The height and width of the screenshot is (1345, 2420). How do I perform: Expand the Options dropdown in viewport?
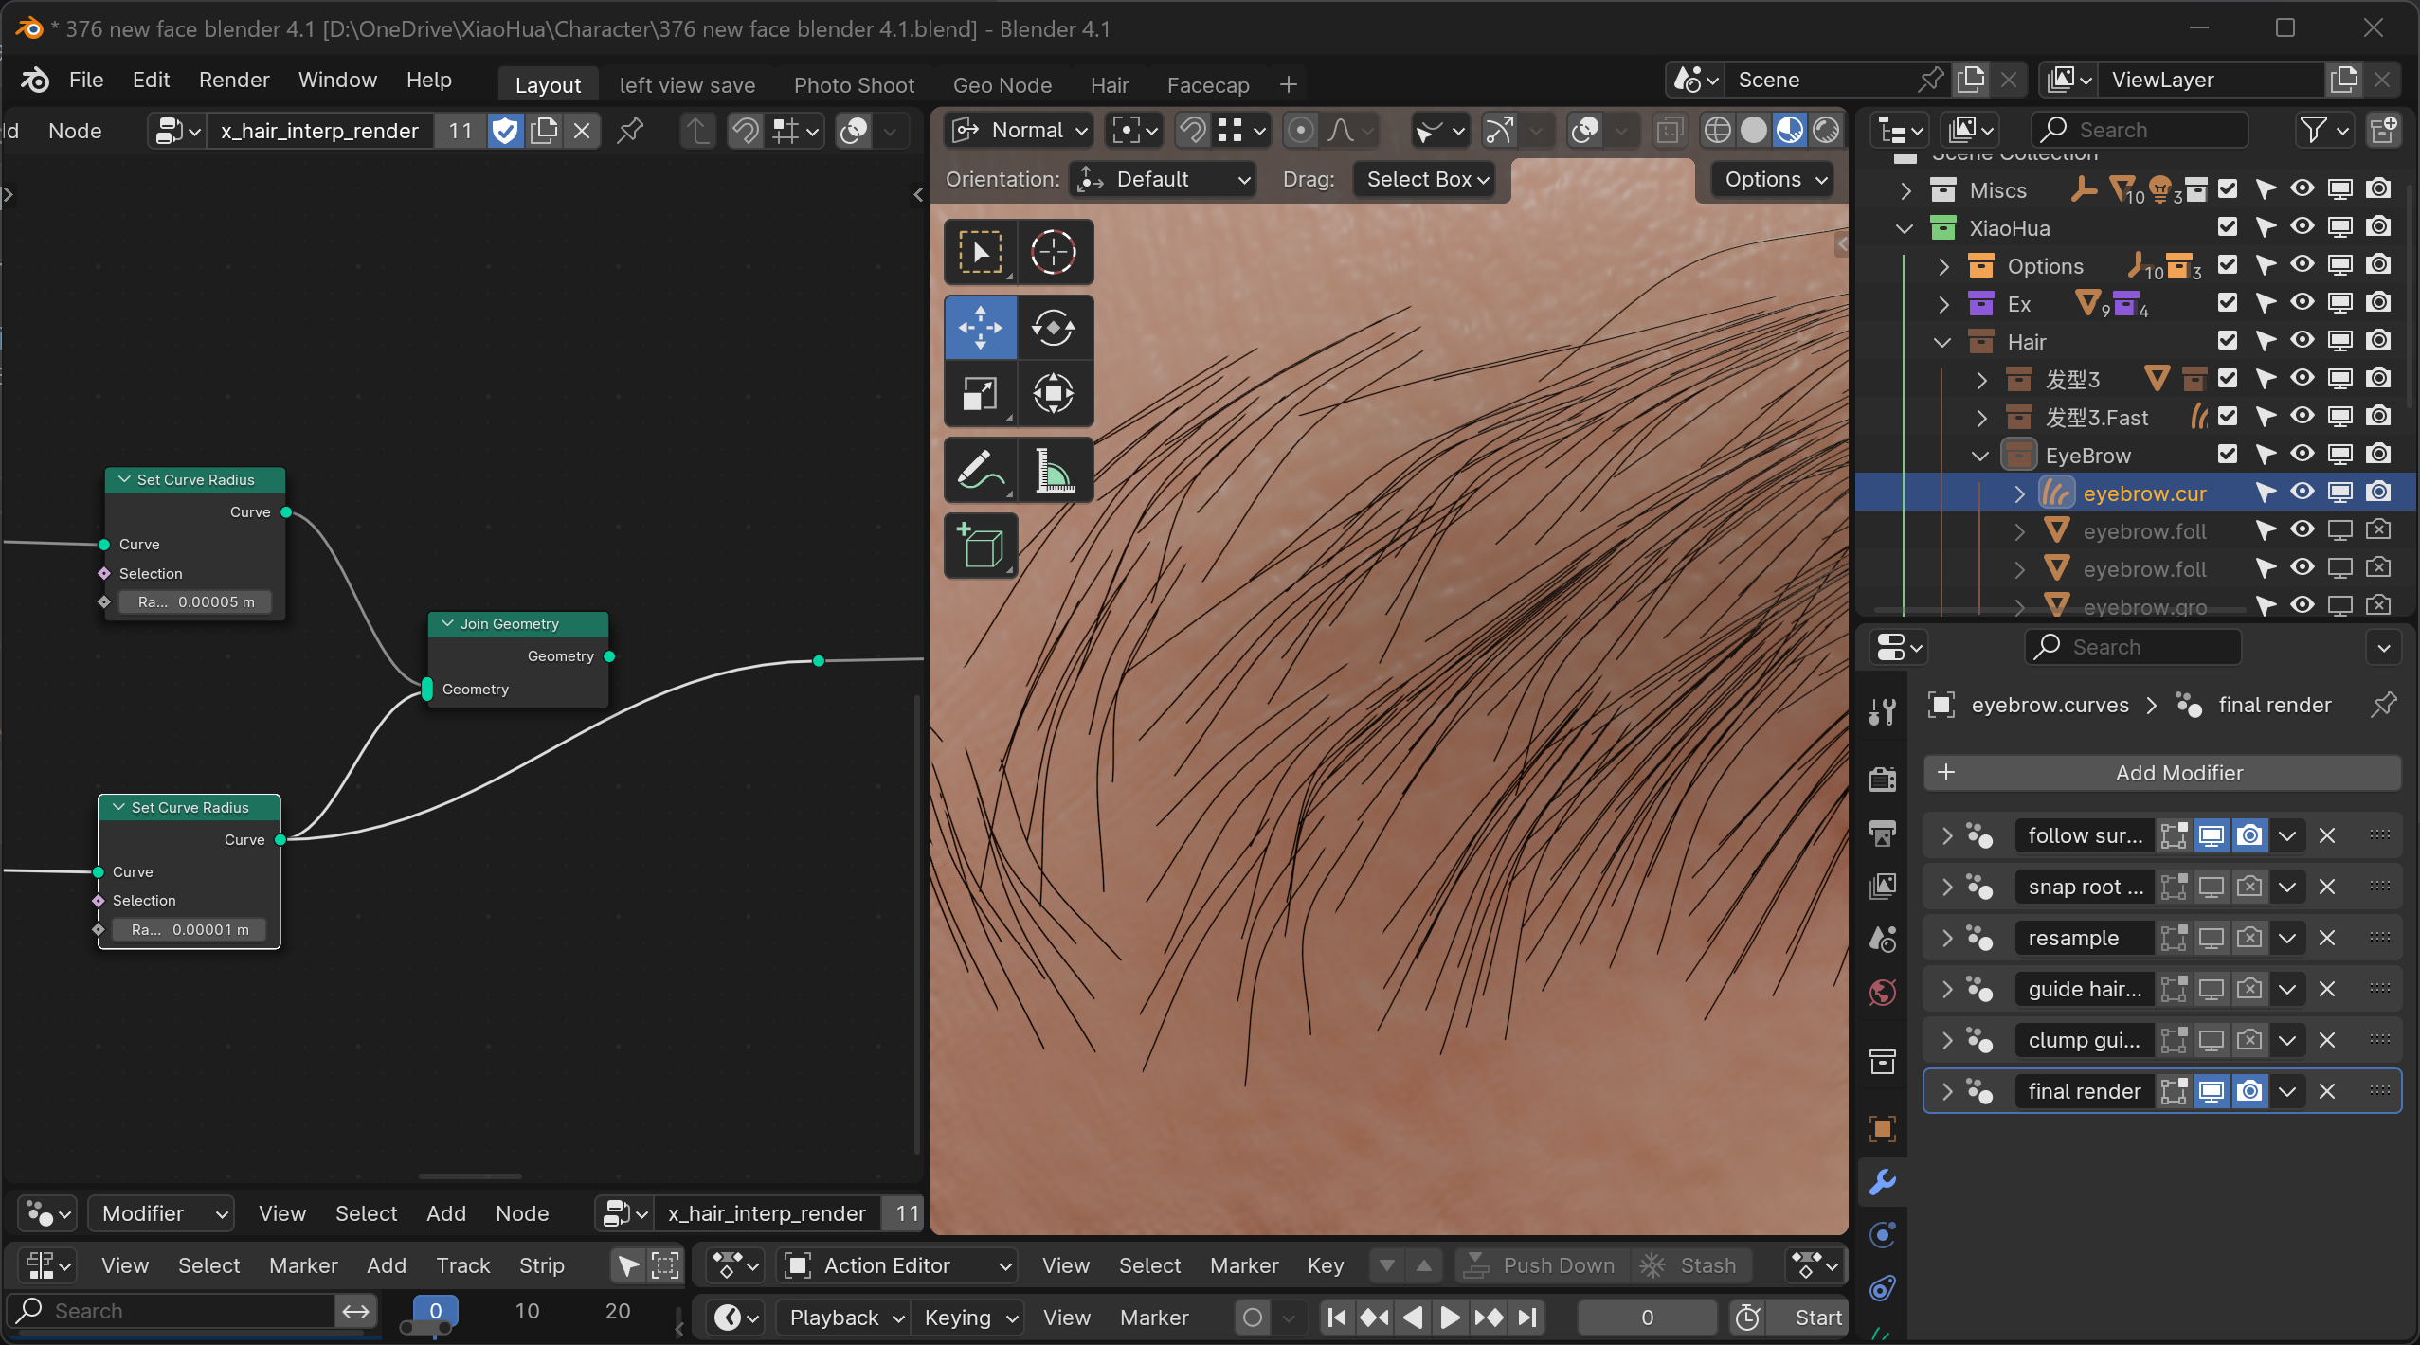1773,179
